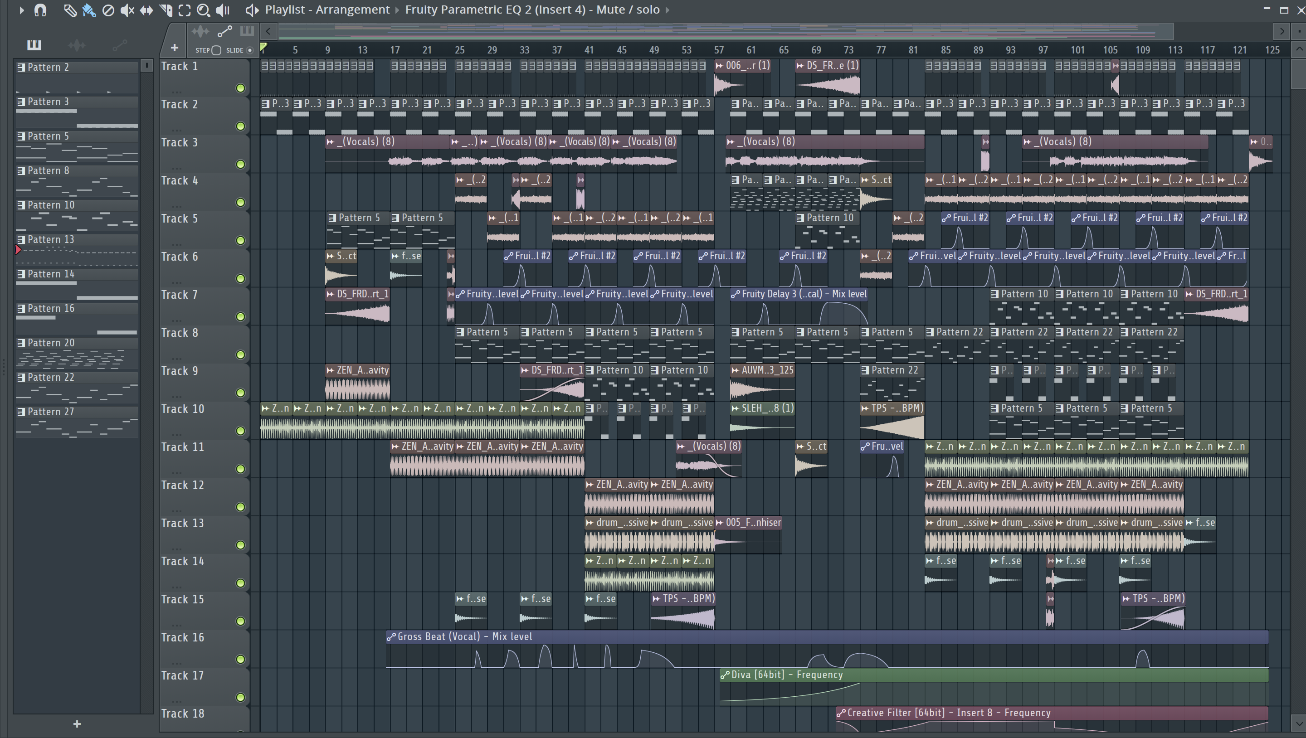
Task: Click bar 57 on the timeline ruler
Action: [719, 50]
